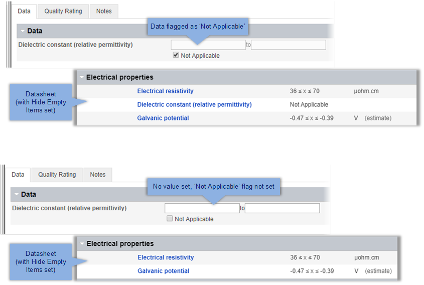Open the Dielectric constant datasheet link

194,104
